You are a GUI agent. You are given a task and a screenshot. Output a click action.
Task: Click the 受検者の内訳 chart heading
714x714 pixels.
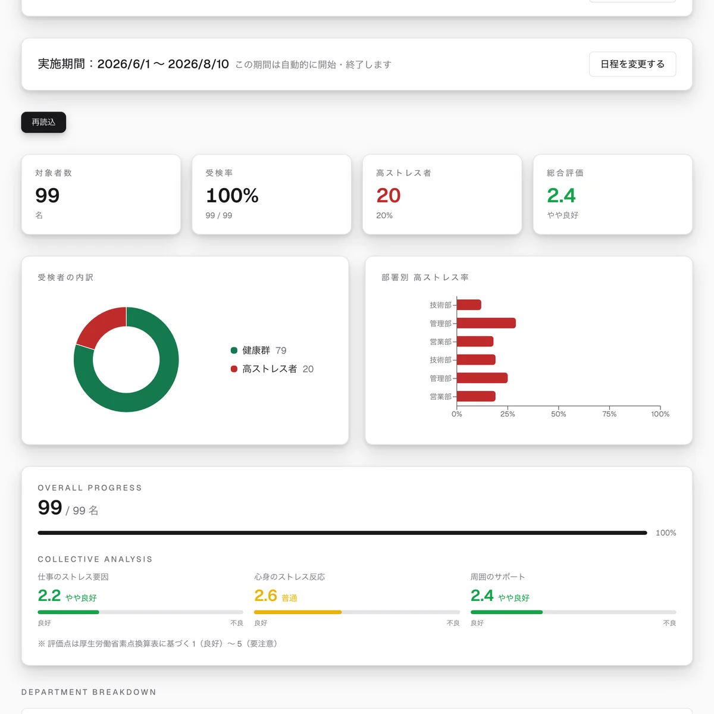65,277
